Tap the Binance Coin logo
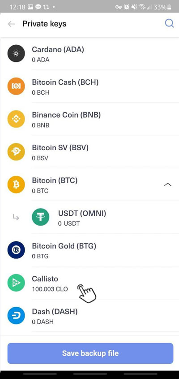The image size is (179, 379). coord(16,119)
